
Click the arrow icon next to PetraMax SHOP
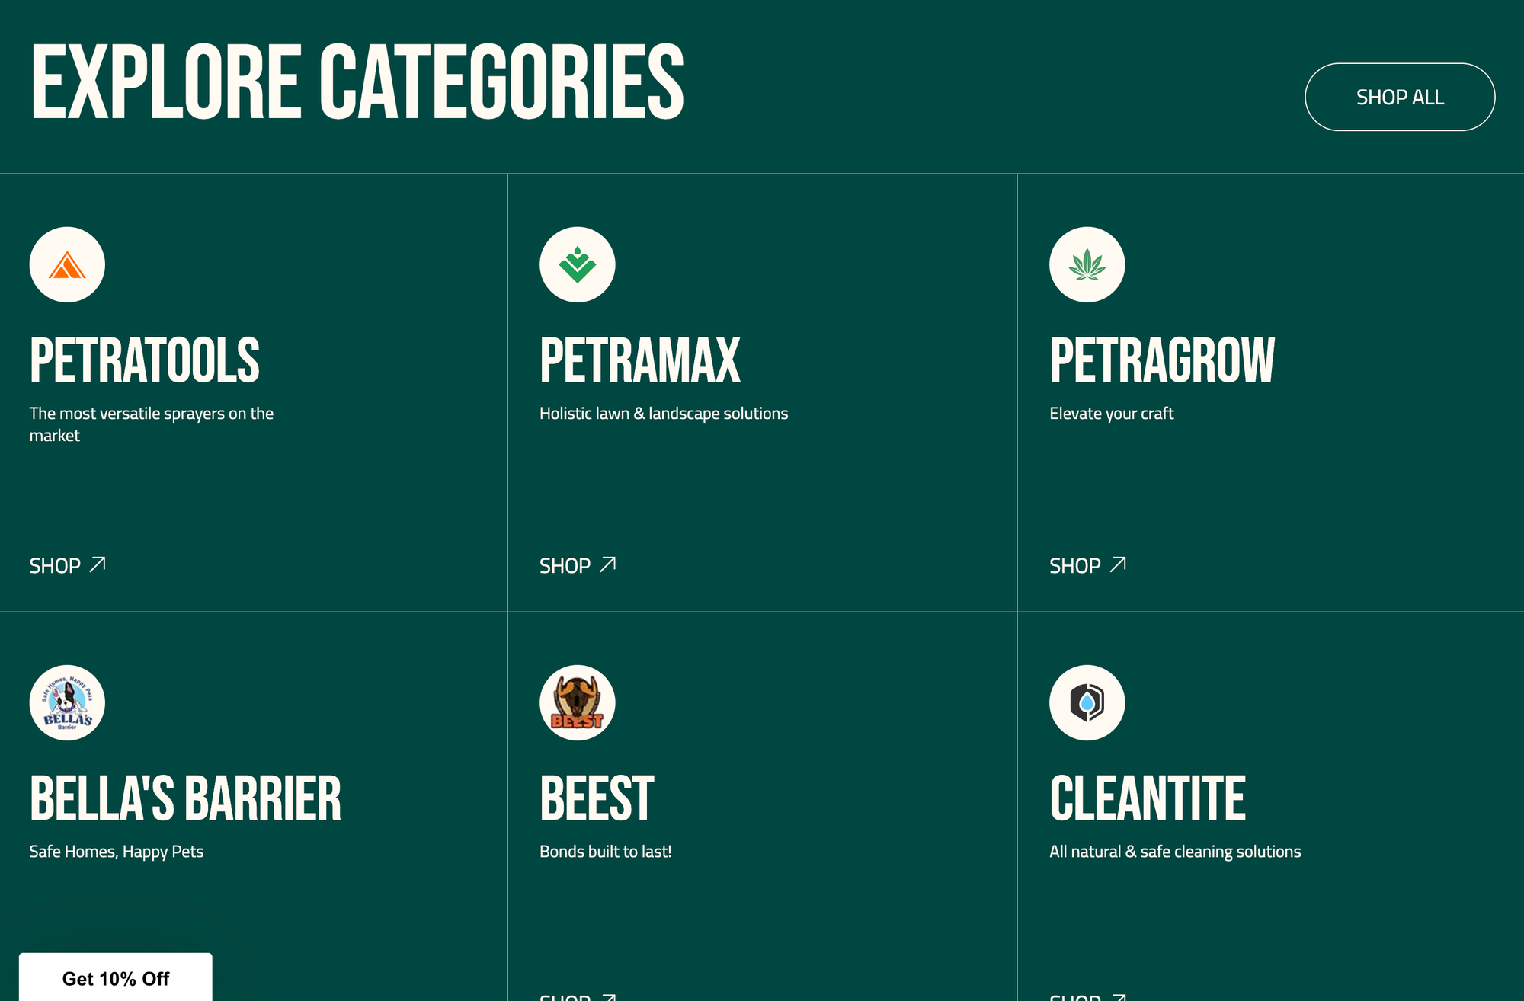pos(608,564)
